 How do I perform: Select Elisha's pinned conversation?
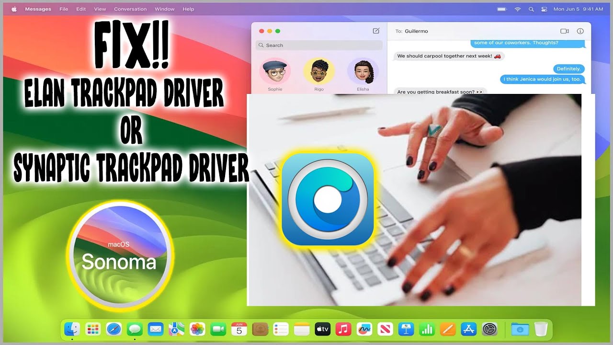(363, 75)
